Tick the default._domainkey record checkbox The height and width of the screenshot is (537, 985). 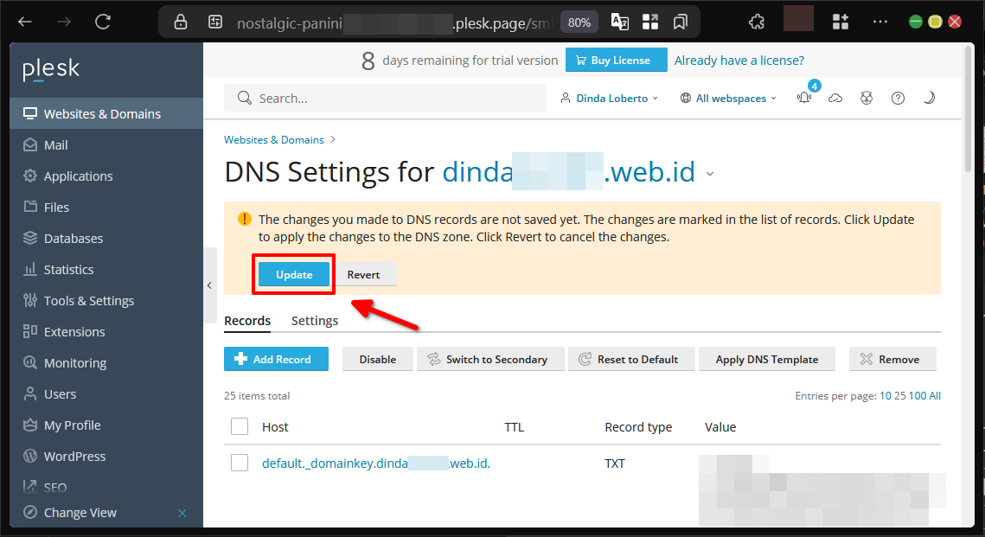point(240,463)
